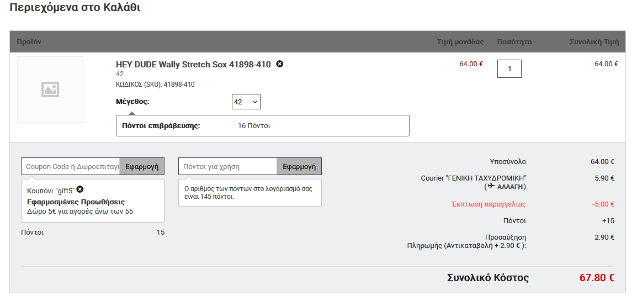
Task: Apply the coupon code with Εφαρμογή
Action: tap(142, 166)
